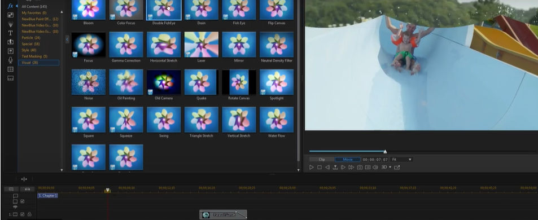Switch preview to Clip mode
This screenshot has height=220, width=538.
pos(321,159)
